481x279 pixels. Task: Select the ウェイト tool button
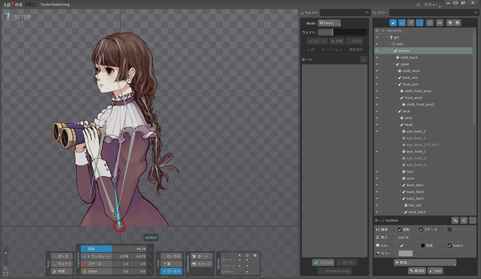[x=61, y=264]
